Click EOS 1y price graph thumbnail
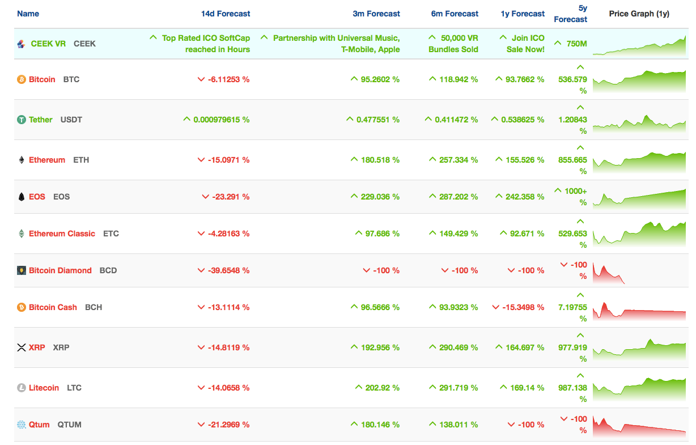 coord(639,197)
